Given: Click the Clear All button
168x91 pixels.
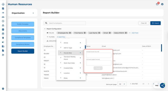Looking at the screenshot, I should tap(144, 23).
